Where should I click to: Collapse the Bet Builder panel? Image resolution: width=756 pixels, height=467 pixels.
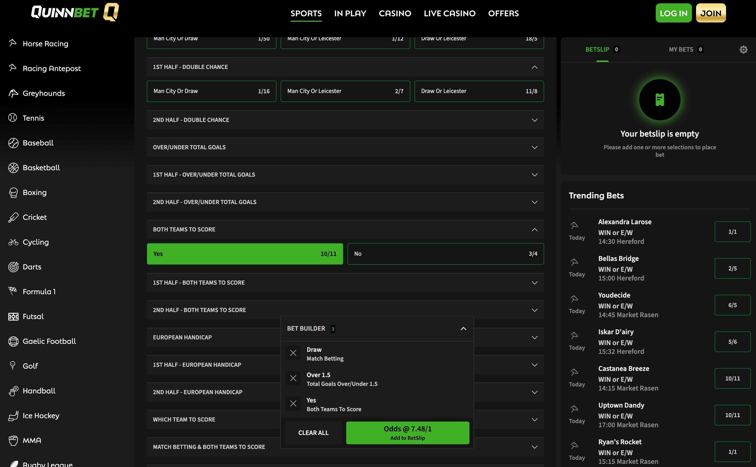point(463,329)
